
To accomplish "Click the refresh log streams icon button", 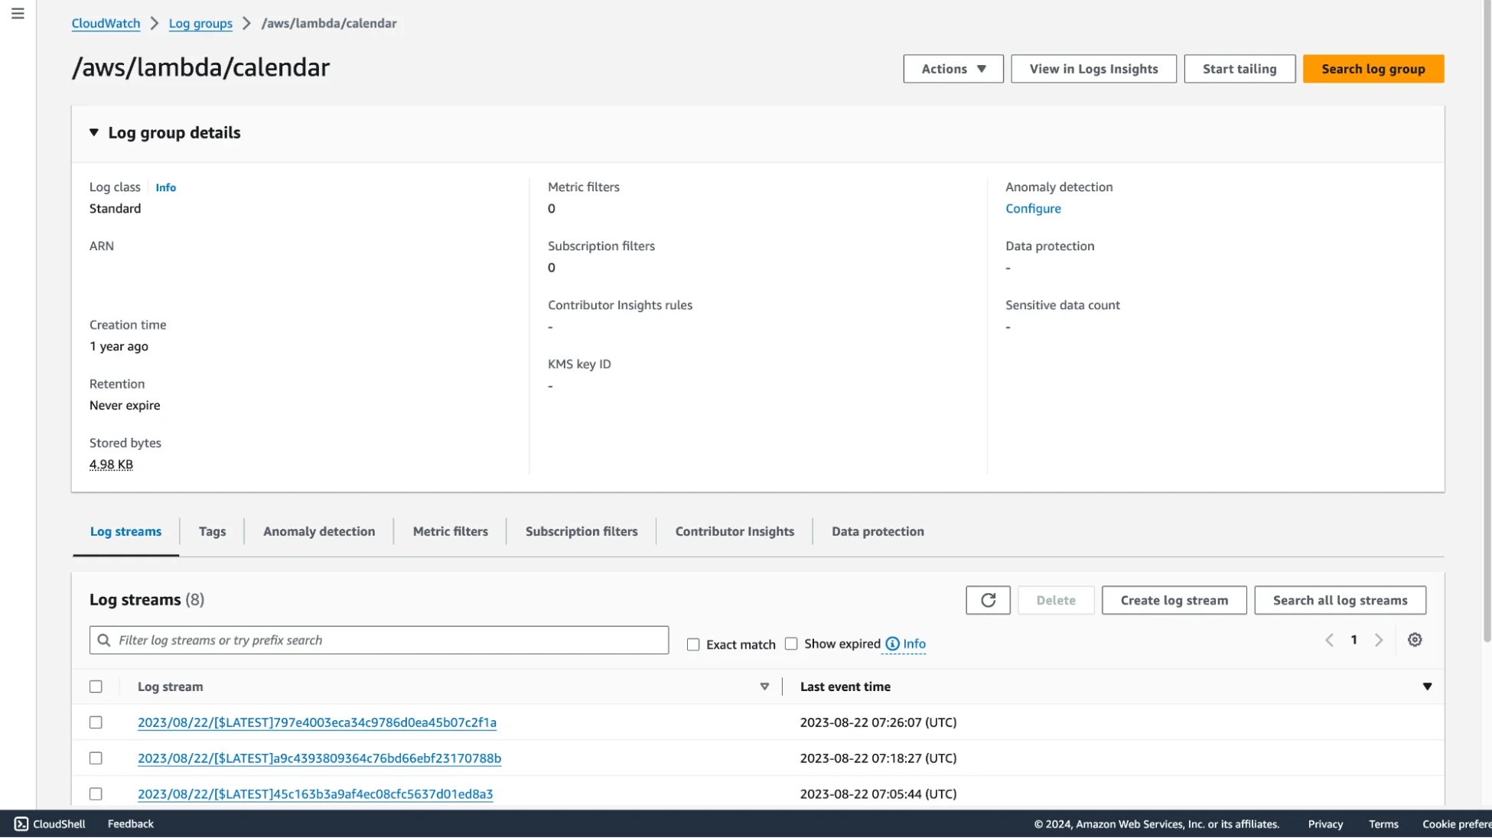I will pyautogui.click(x=988, y=600).
